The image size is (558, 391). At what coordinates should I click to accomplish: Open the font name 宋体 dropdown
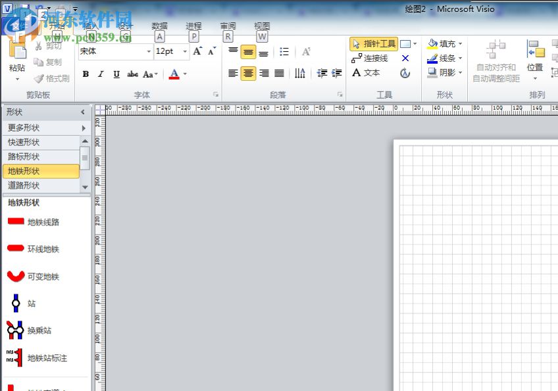click(149, 51)
